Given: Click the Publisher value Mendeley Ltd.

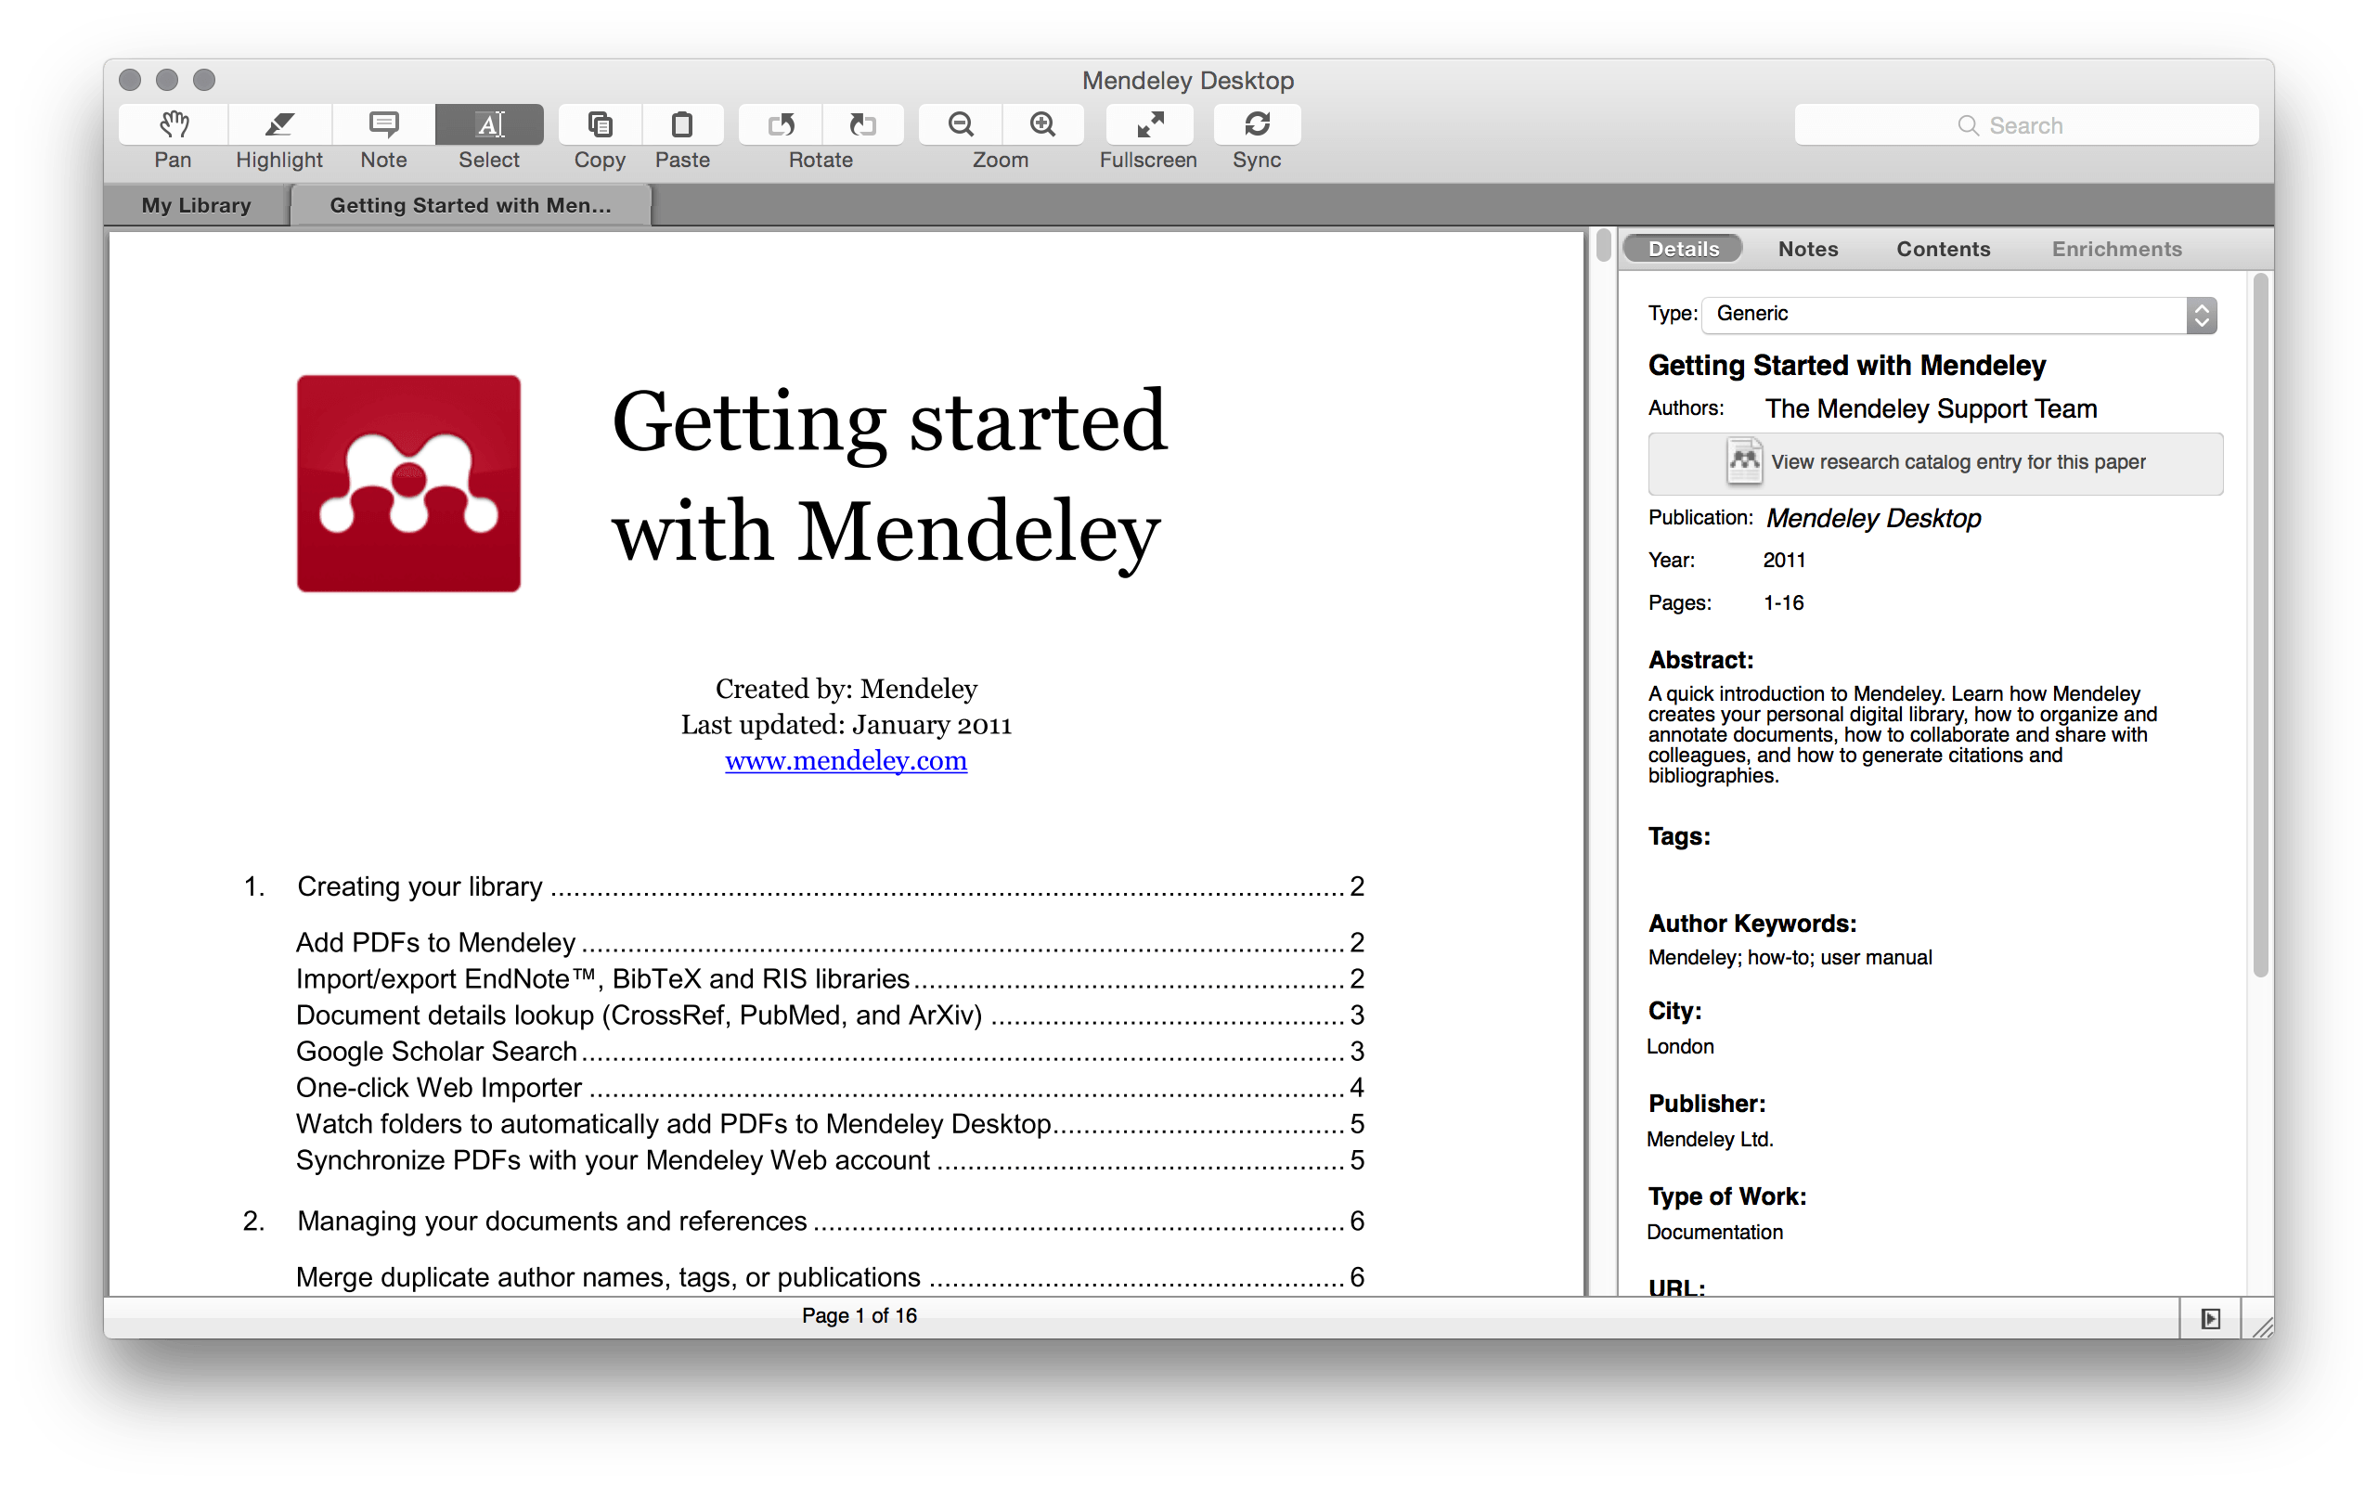Looking at the screenshot, I should click(x=1711, y=1139).
